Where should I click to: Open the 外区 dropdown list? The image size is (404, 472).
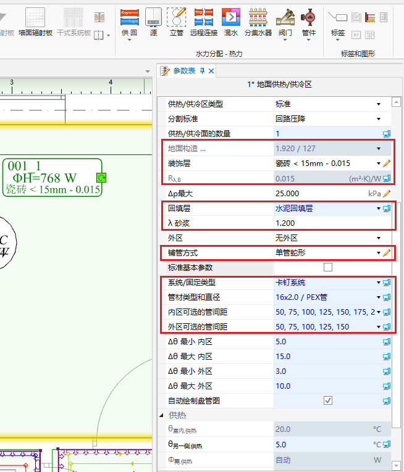point(378,238)
